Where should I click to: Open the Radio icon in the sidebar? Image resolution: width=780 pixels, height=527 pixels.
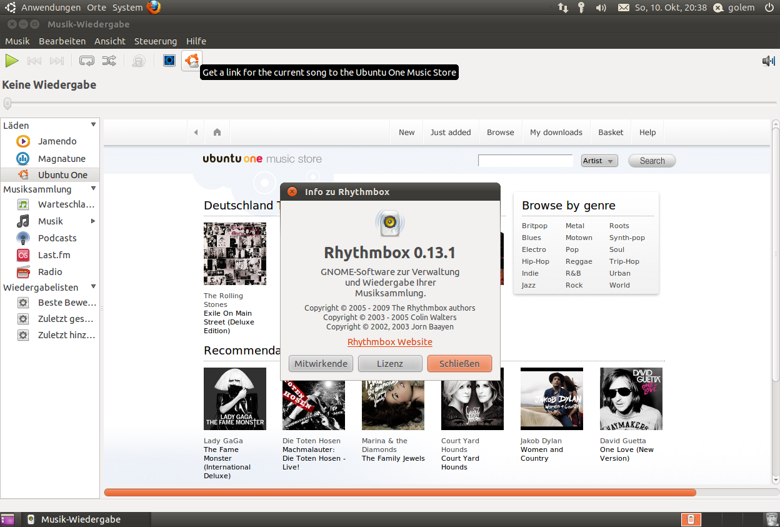click(23, 272)
